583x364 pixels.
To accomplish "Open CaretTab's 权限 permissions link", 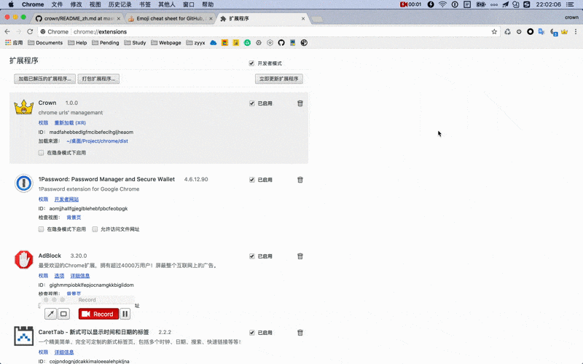I will (43, 352).
